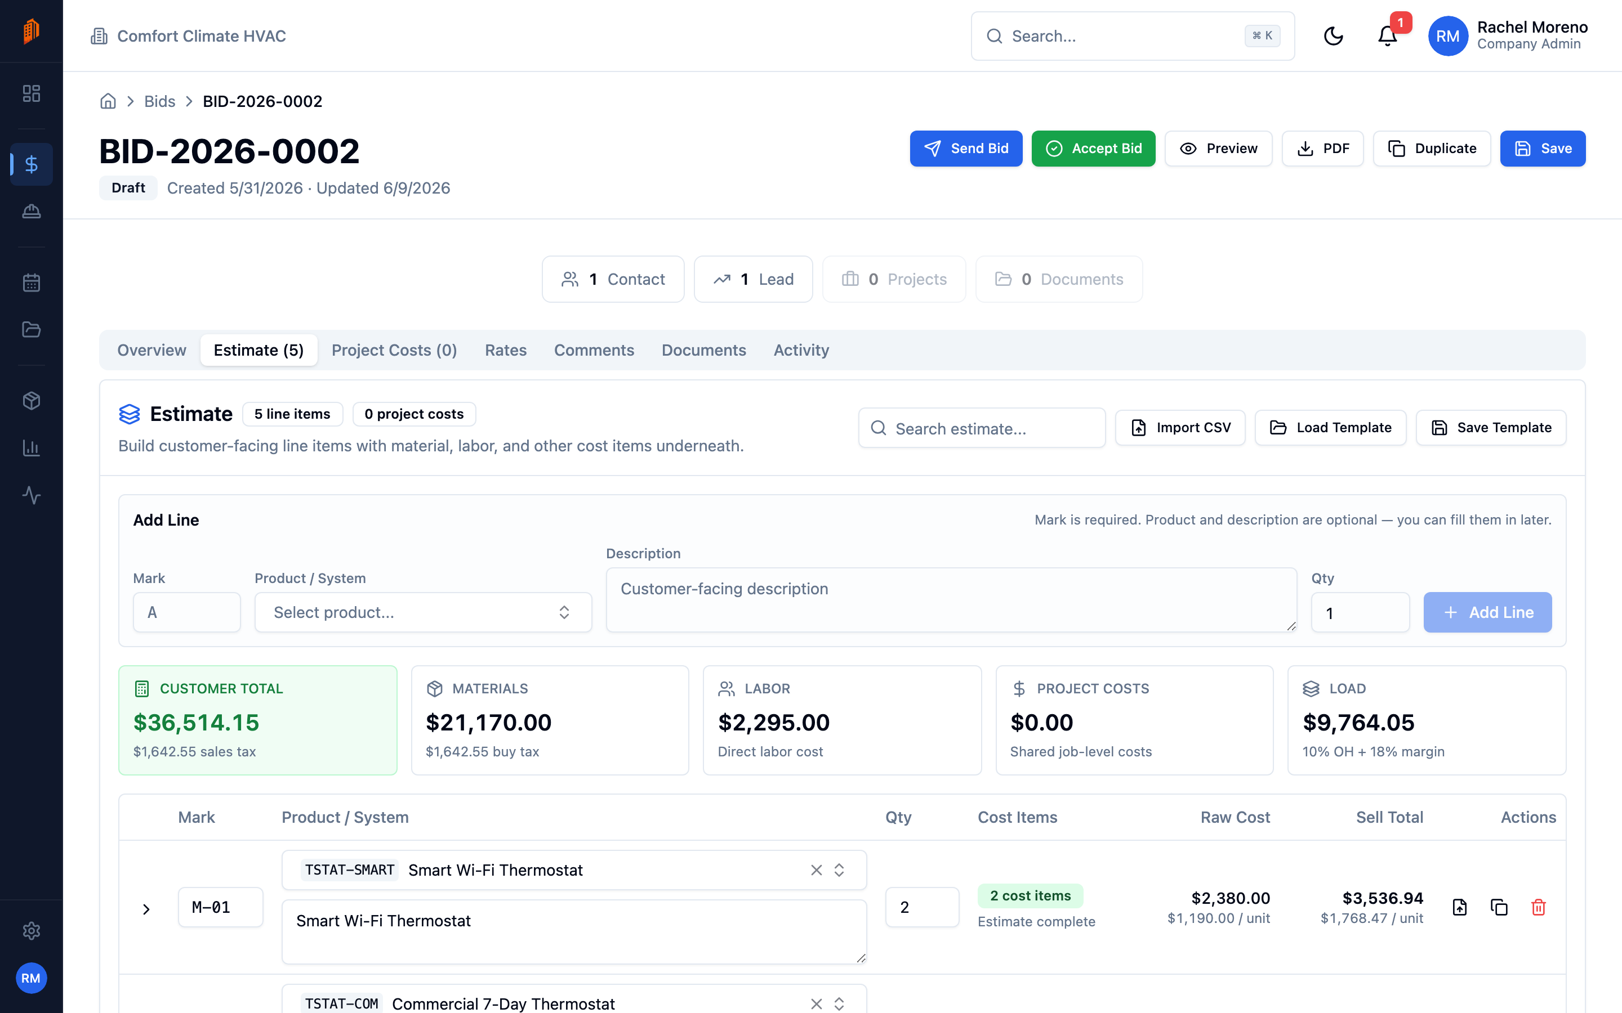
Task: Duplicate this bid
Action: click(x=1432, y=148)
